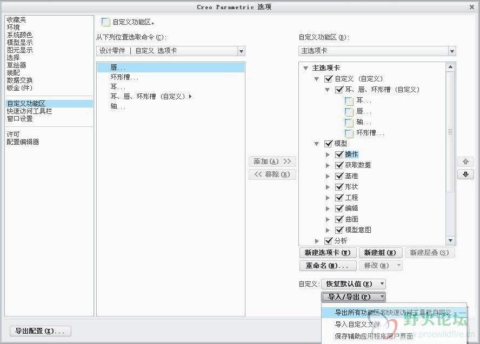Collapse the 耳、唇、环形槽 tree node
This screenshot has height=344, width=480.
click(x=327, y=90)
